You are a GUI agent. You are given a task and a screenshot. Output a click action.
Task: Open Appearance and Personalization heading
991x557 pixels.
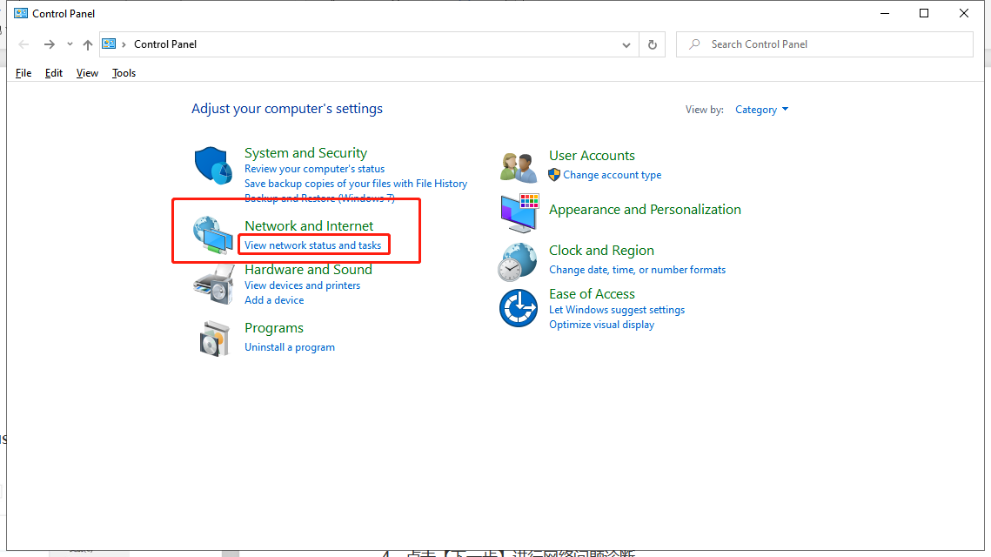click(646, 209)
